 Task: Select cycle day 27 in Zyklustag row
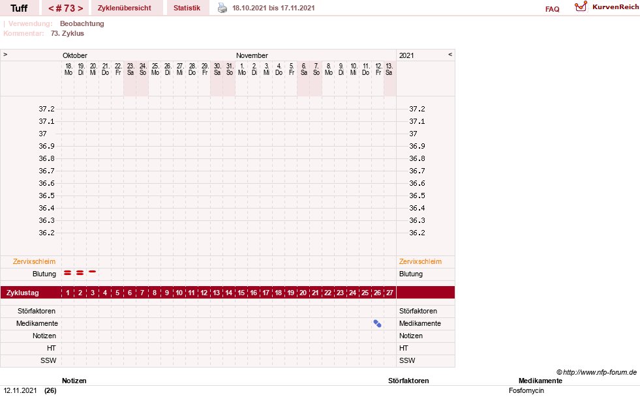pyautogui.click(x=389, y=293)
